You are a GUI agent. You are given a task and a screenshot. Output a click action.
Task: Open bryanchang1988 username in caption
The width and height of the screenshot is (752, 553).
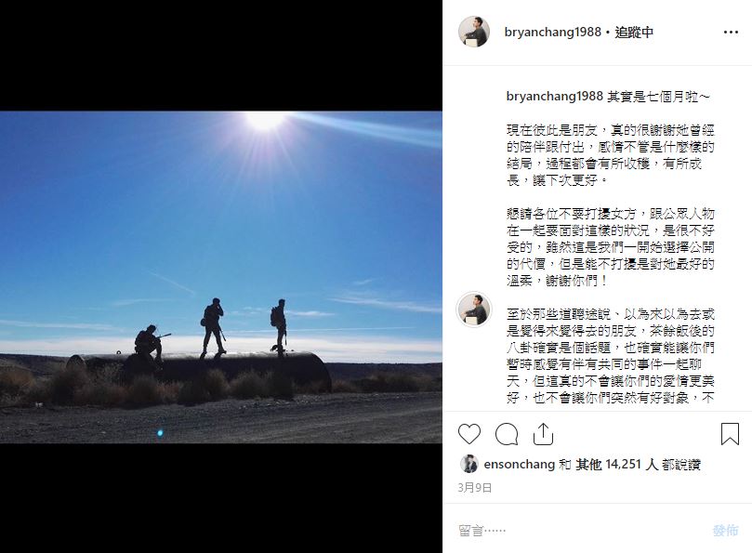[554, 97]
